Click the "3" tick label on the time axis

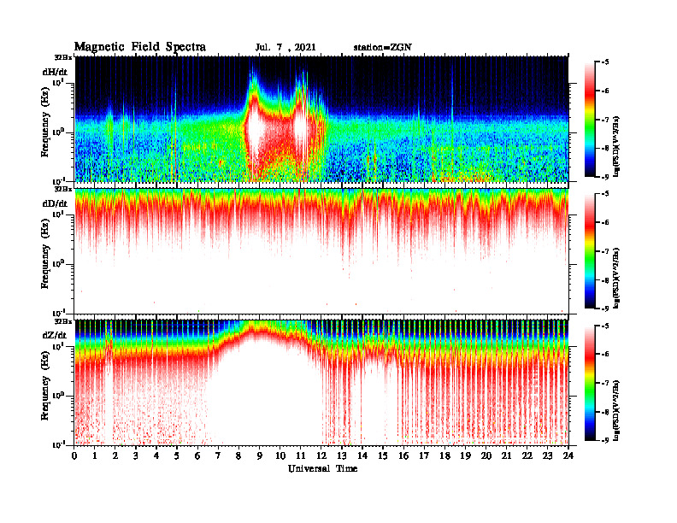(136, 455)
